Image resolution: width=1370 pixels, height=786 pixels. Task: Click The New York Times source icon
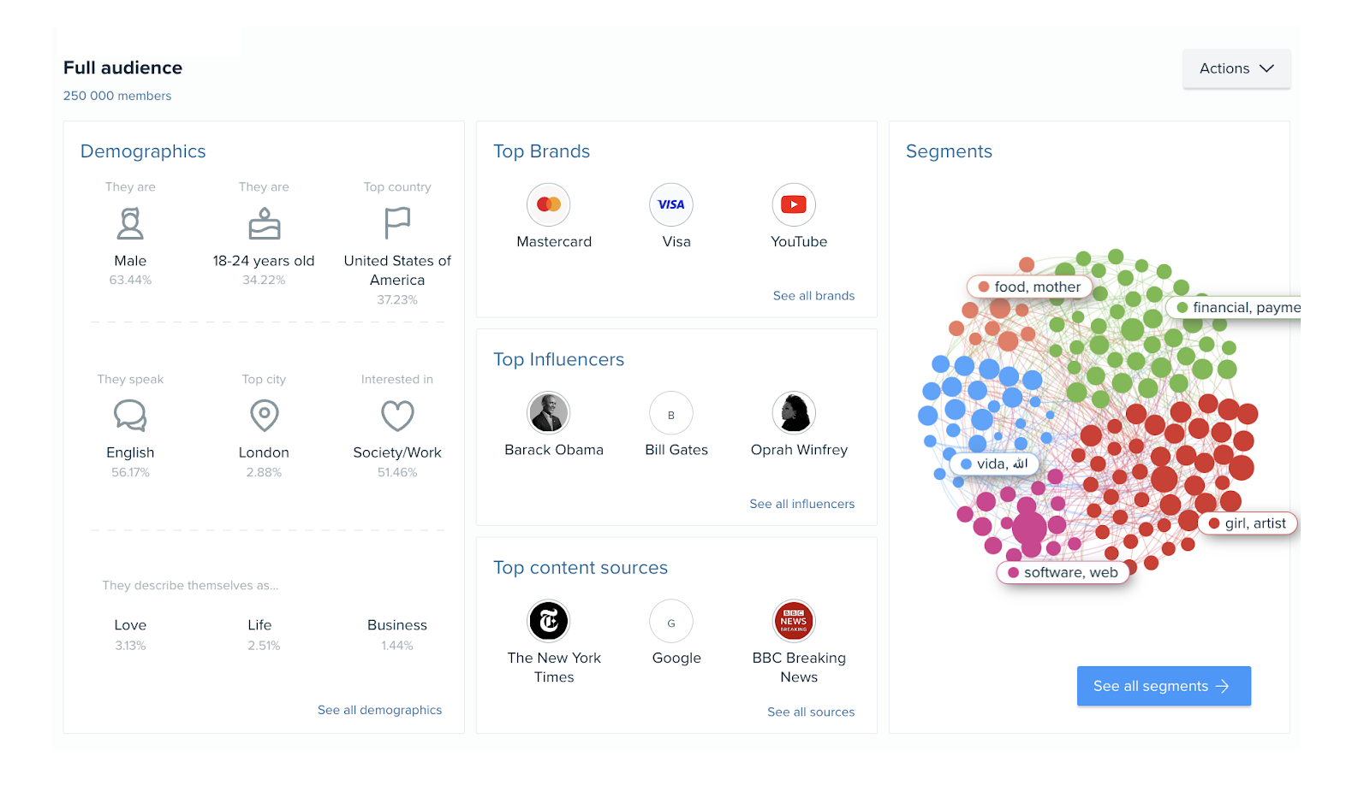click(x=548, y=621)
